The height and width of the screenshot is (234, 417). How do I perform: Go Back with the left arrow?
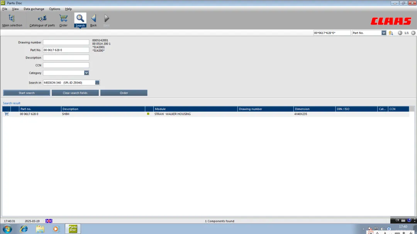pos(93,20)
